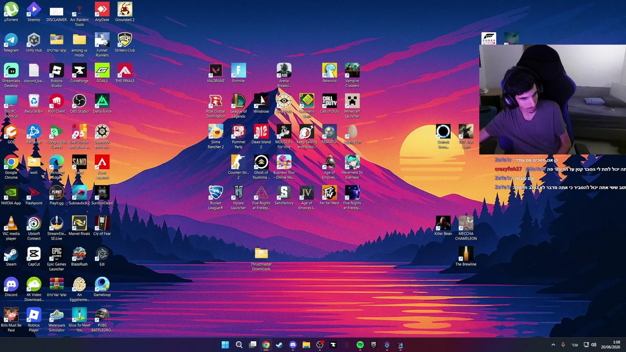
Task: Open the tray volume control
Action: (x=594, y=345)
